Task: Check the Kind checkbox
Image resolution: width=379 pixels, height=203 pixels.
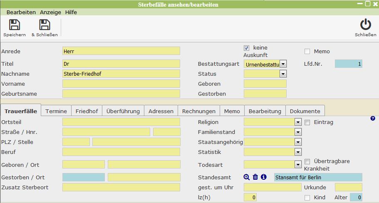Action: pyautogui.click(x=307, y=198)
